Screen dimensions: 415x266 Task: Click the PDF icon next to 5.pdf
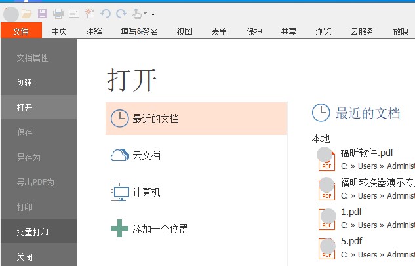[x=326, y=248]
